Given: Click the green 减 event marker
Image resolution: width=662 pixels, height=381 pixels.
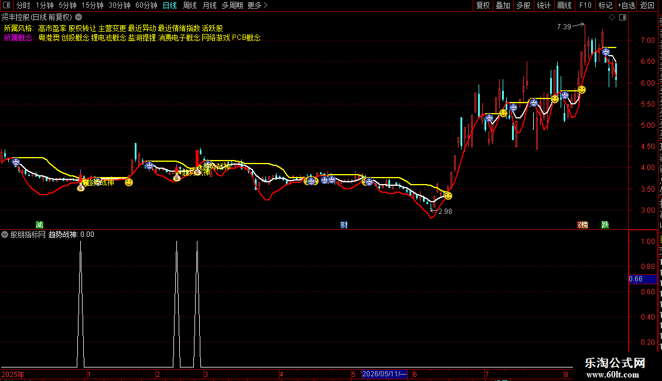Looking at the screenshot, I should tap(39, 224).
